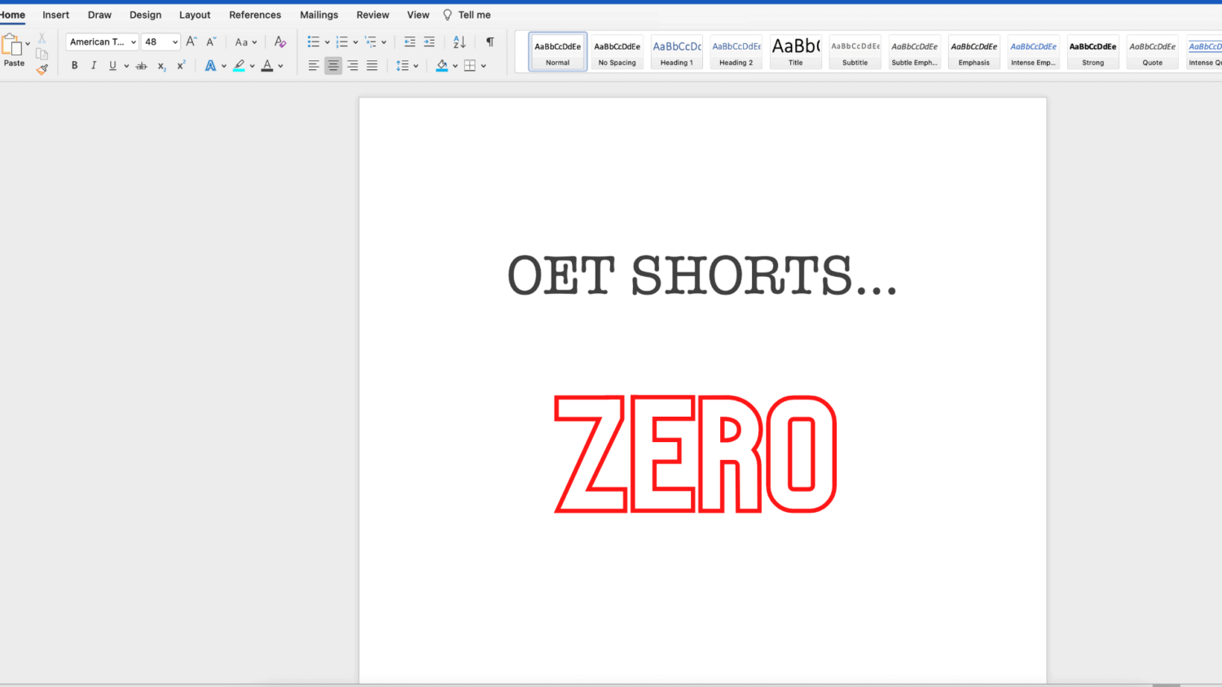Expand the shading color arrow

[x=455, y=66]
